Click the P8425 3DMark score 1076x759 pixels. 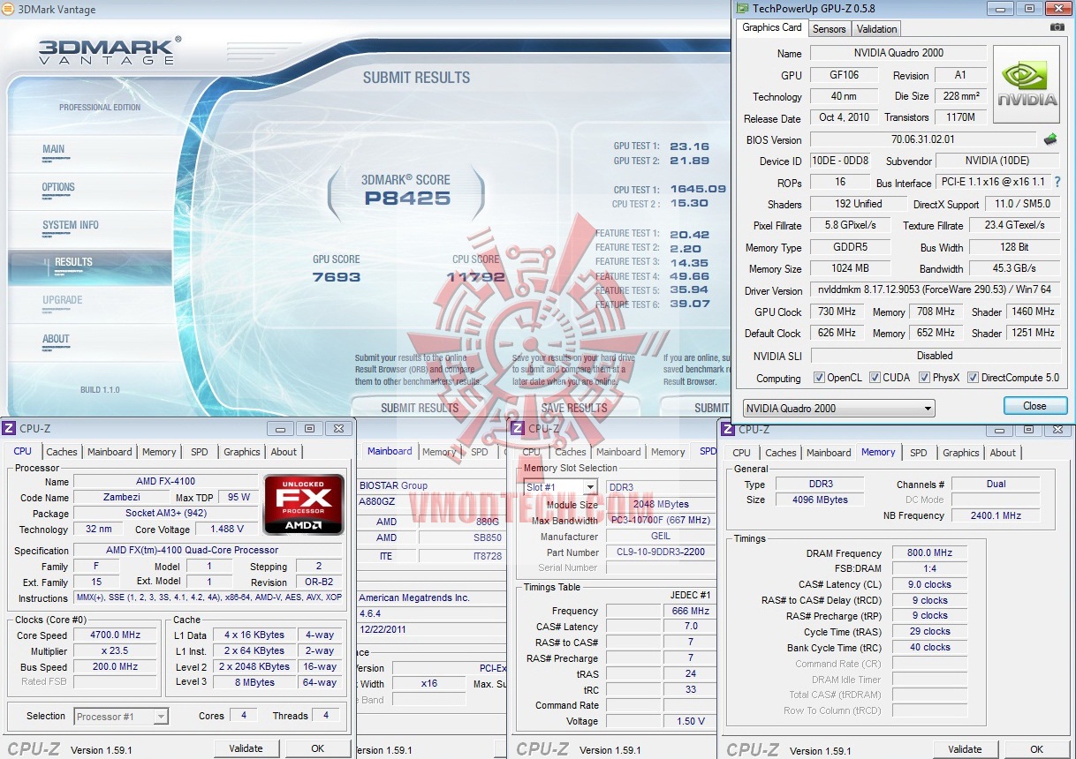pyautogui.click(x=407, y=199)
